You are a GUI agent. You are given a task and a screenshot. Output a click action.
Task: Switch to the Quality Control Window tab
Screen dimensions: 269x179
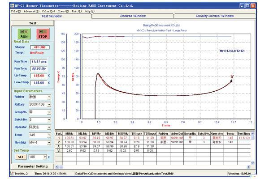[214, 16]
